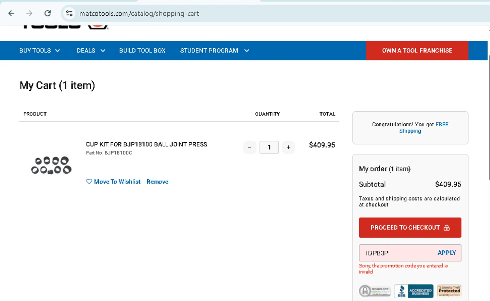Go back to the previous page
This screenshot has height=301, width=490.
[x=11, y=13]
